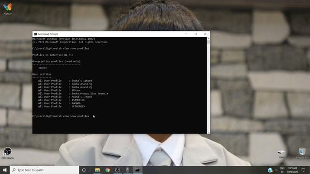Expand hidden system tray icons
Viewport: 310px width, 174px height.
click(276, 170)
